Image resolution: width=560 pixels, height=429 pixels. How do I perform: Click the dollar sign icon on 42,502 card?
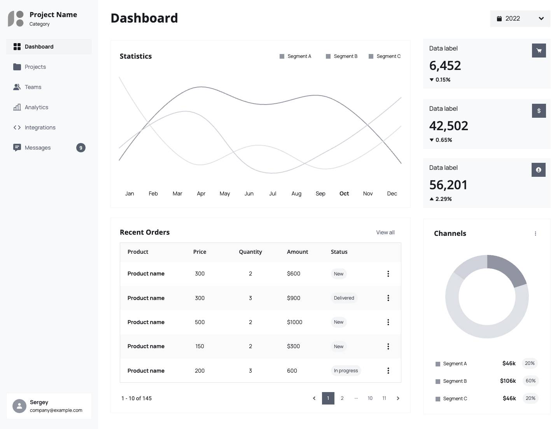click(539, 111)
